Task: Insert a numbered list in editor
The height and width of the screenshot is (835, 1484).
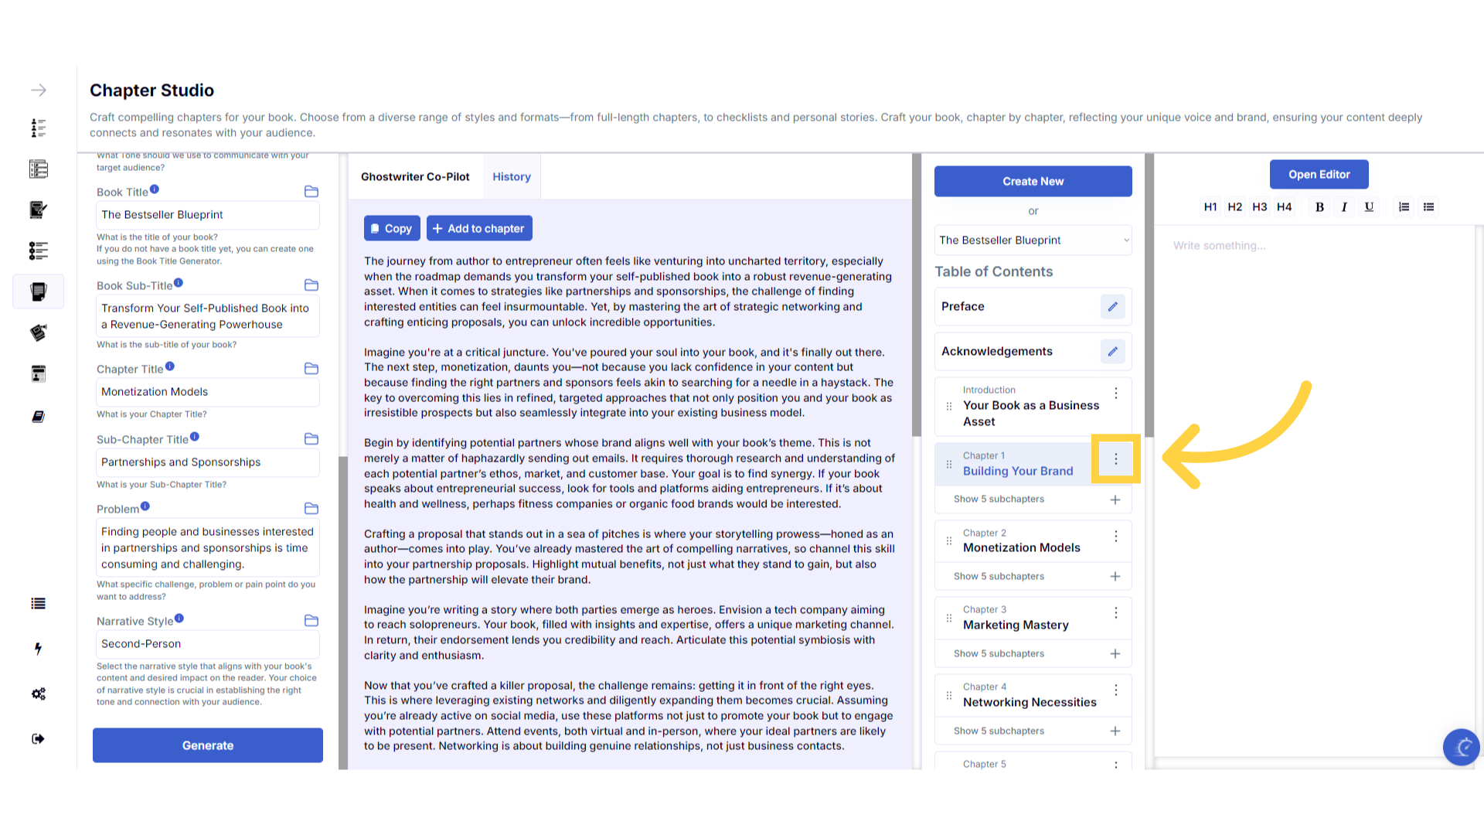Action: 1404,206
